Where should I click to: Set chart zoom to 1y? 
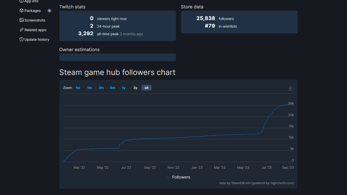click(x=124, y=88)
